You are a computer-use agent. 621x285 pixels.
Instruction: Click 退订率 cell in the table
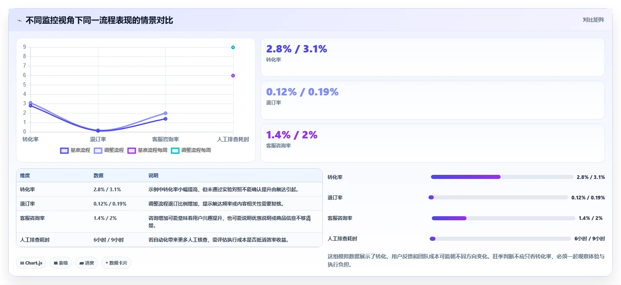click(x=27, y=204)
